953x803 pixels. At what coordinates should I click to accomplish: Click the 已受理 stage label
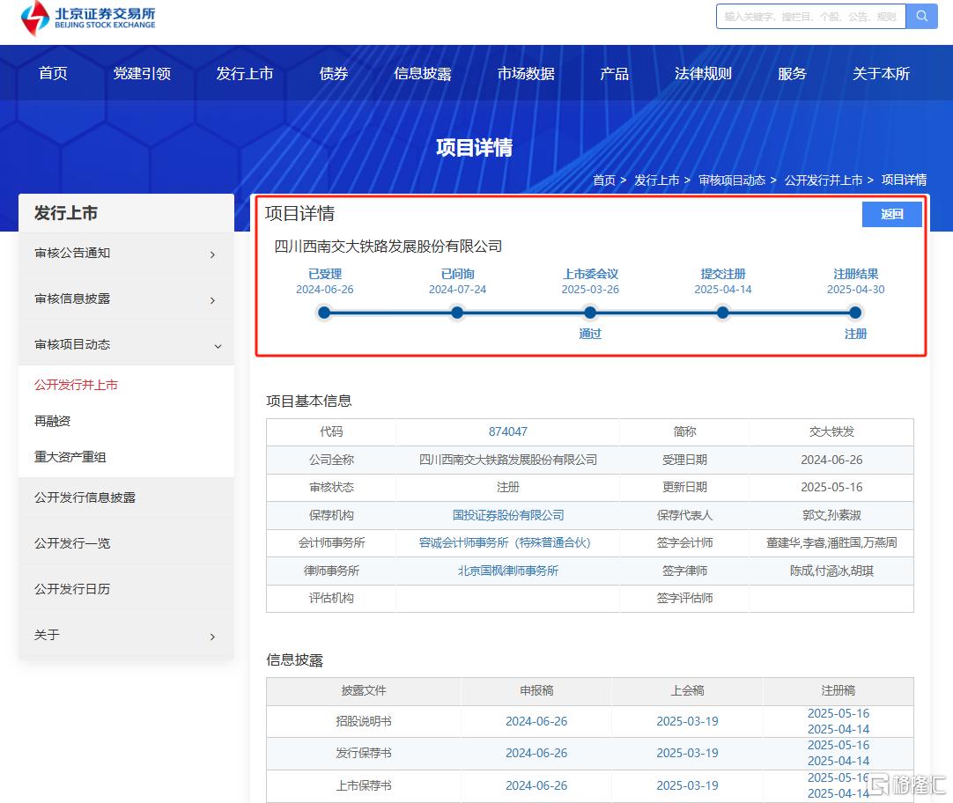(324, 274)
